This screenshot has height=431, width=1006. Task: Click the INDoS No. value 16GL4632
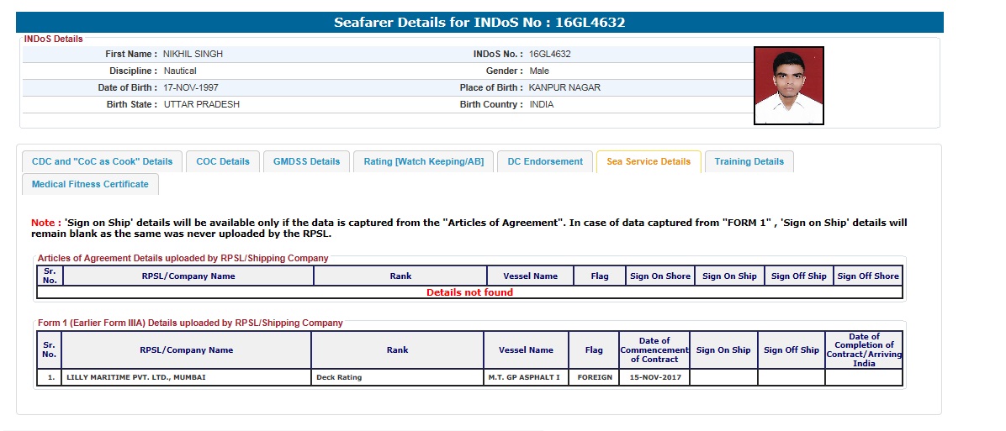(x=550, y=54)
